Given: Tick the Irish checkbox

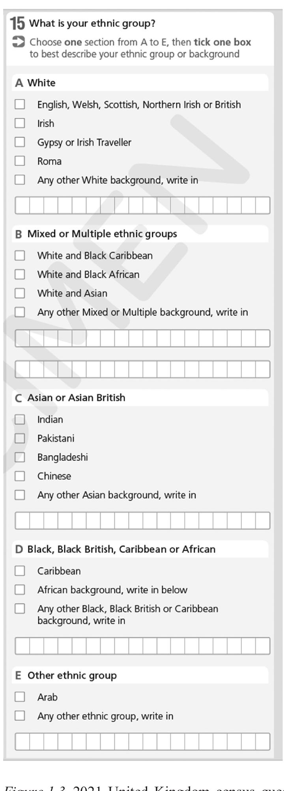Looking at the screenshot, I should click(20, 123).
